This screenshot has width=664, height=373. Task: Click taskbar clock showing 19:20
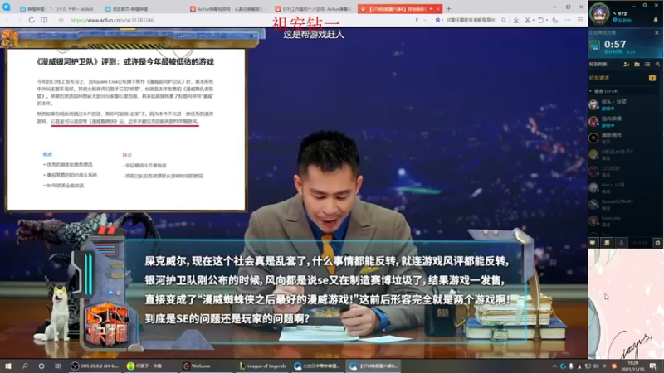coord(632,366)
